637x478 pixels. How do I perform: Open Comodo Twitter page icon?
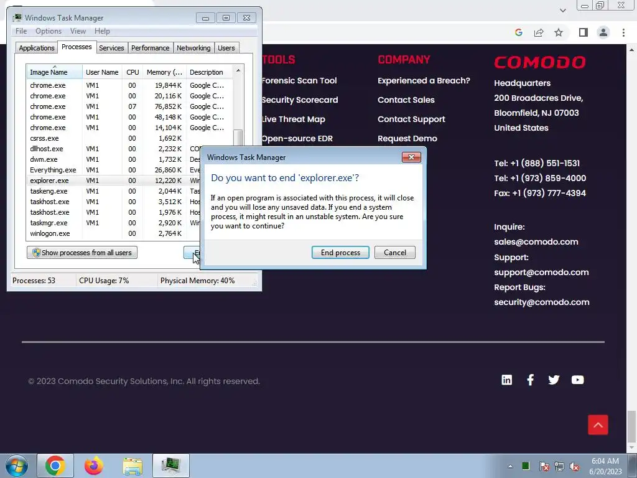pos(554,380)
